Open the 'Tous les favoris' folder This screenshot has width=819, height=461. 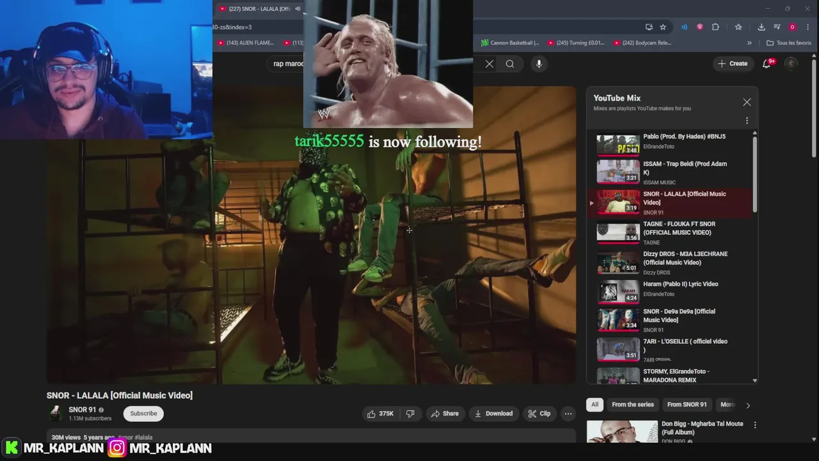[788, 43]
